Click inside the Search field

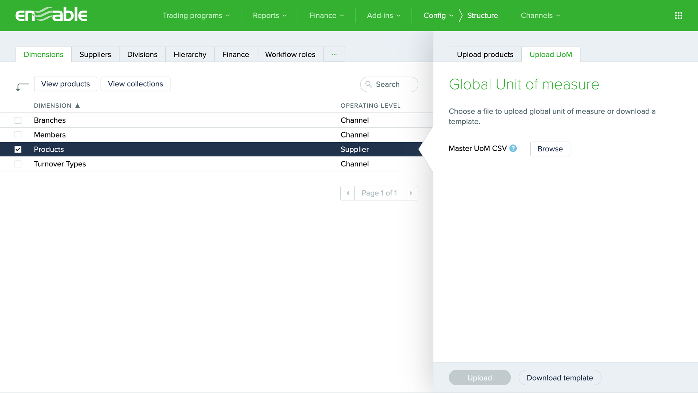(389, 84)
